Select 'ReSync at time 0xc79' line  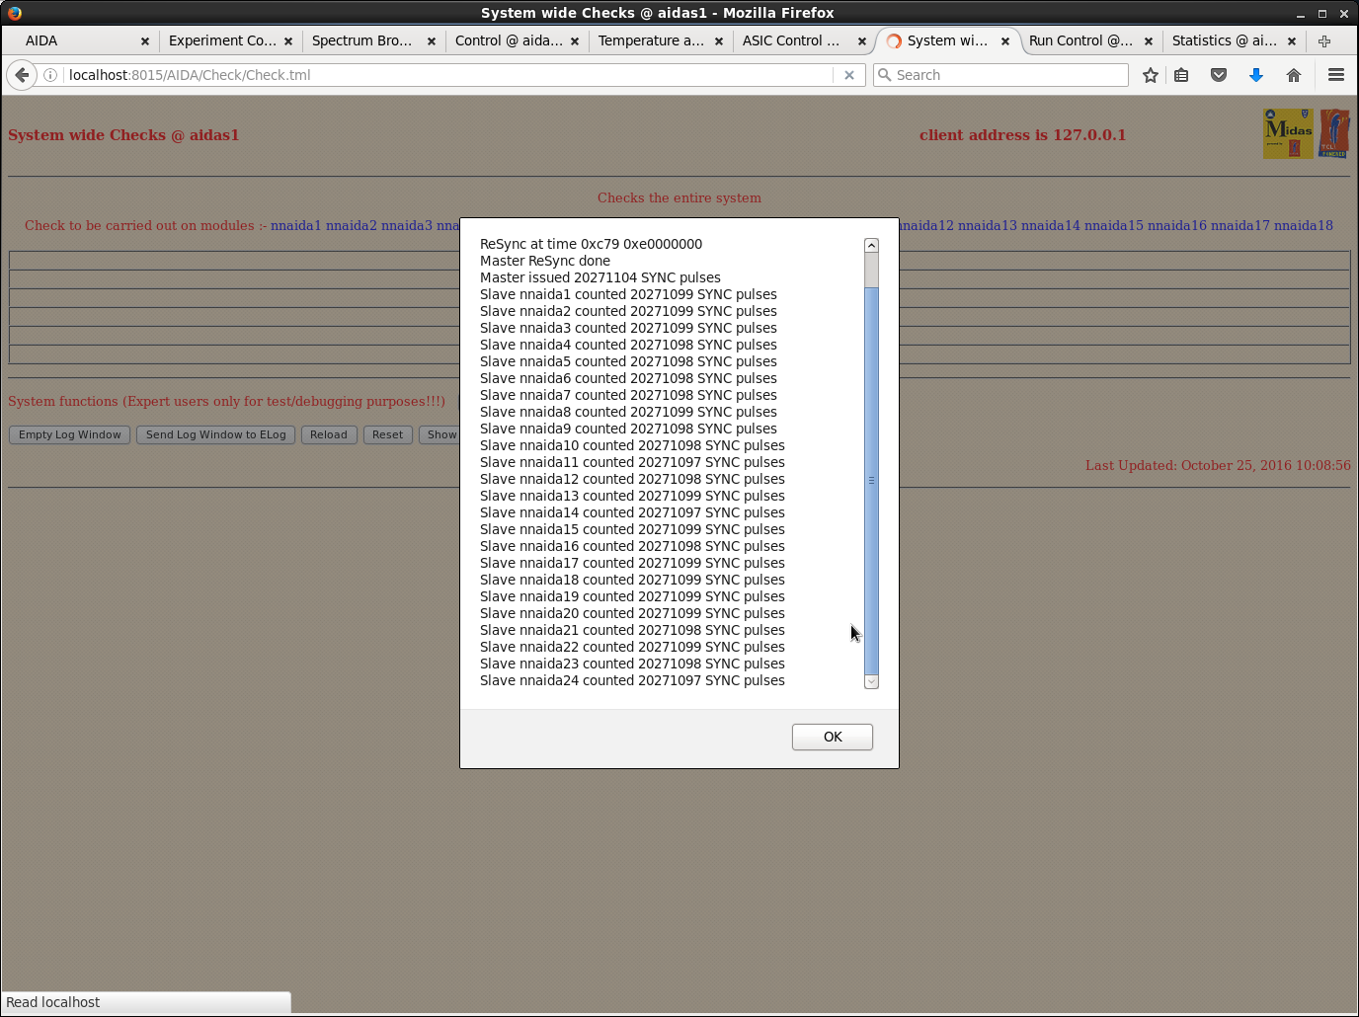tap(591, 244)
